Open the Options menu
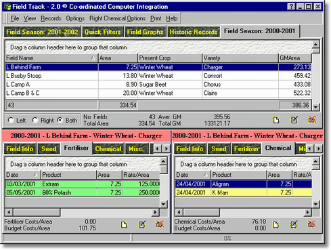Viewport: 331px width, 250px height. pyautogui.click(x=75, y=18)
